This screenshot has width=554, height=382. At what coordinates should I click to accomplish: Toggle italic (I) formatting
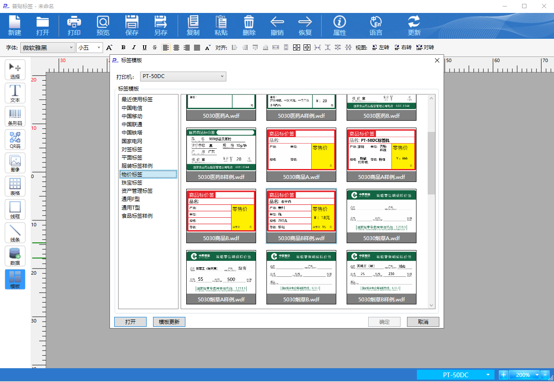tap(134, 47)
